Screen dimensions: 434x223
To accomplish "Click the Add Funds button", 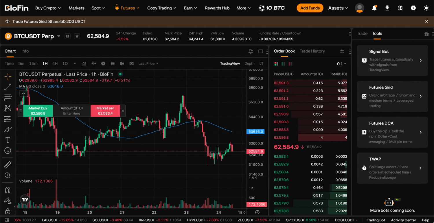I will coord(310,8).
